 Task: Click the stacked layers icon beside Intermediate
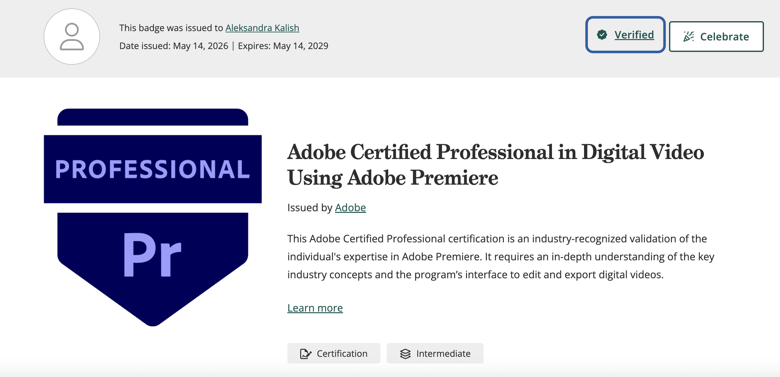click(405, 354)
